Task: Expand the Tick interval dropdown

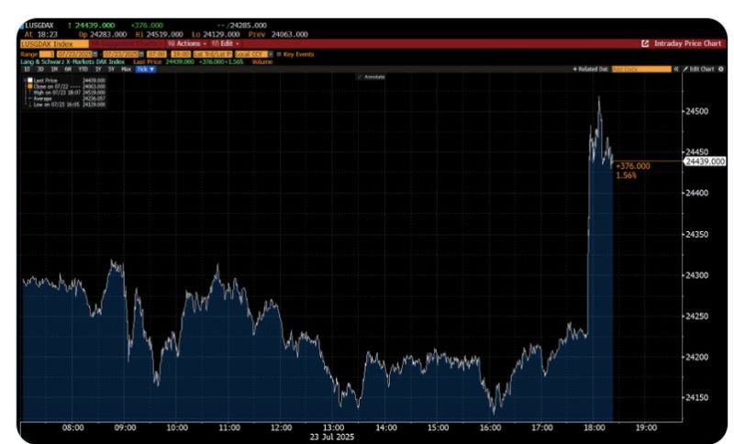Action: click(146, 69)
